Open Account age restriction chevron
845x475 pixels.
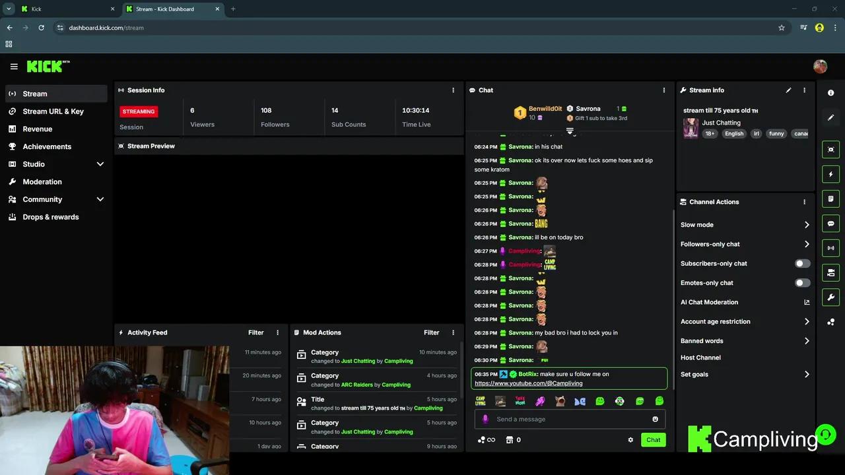tap(807, 322)
